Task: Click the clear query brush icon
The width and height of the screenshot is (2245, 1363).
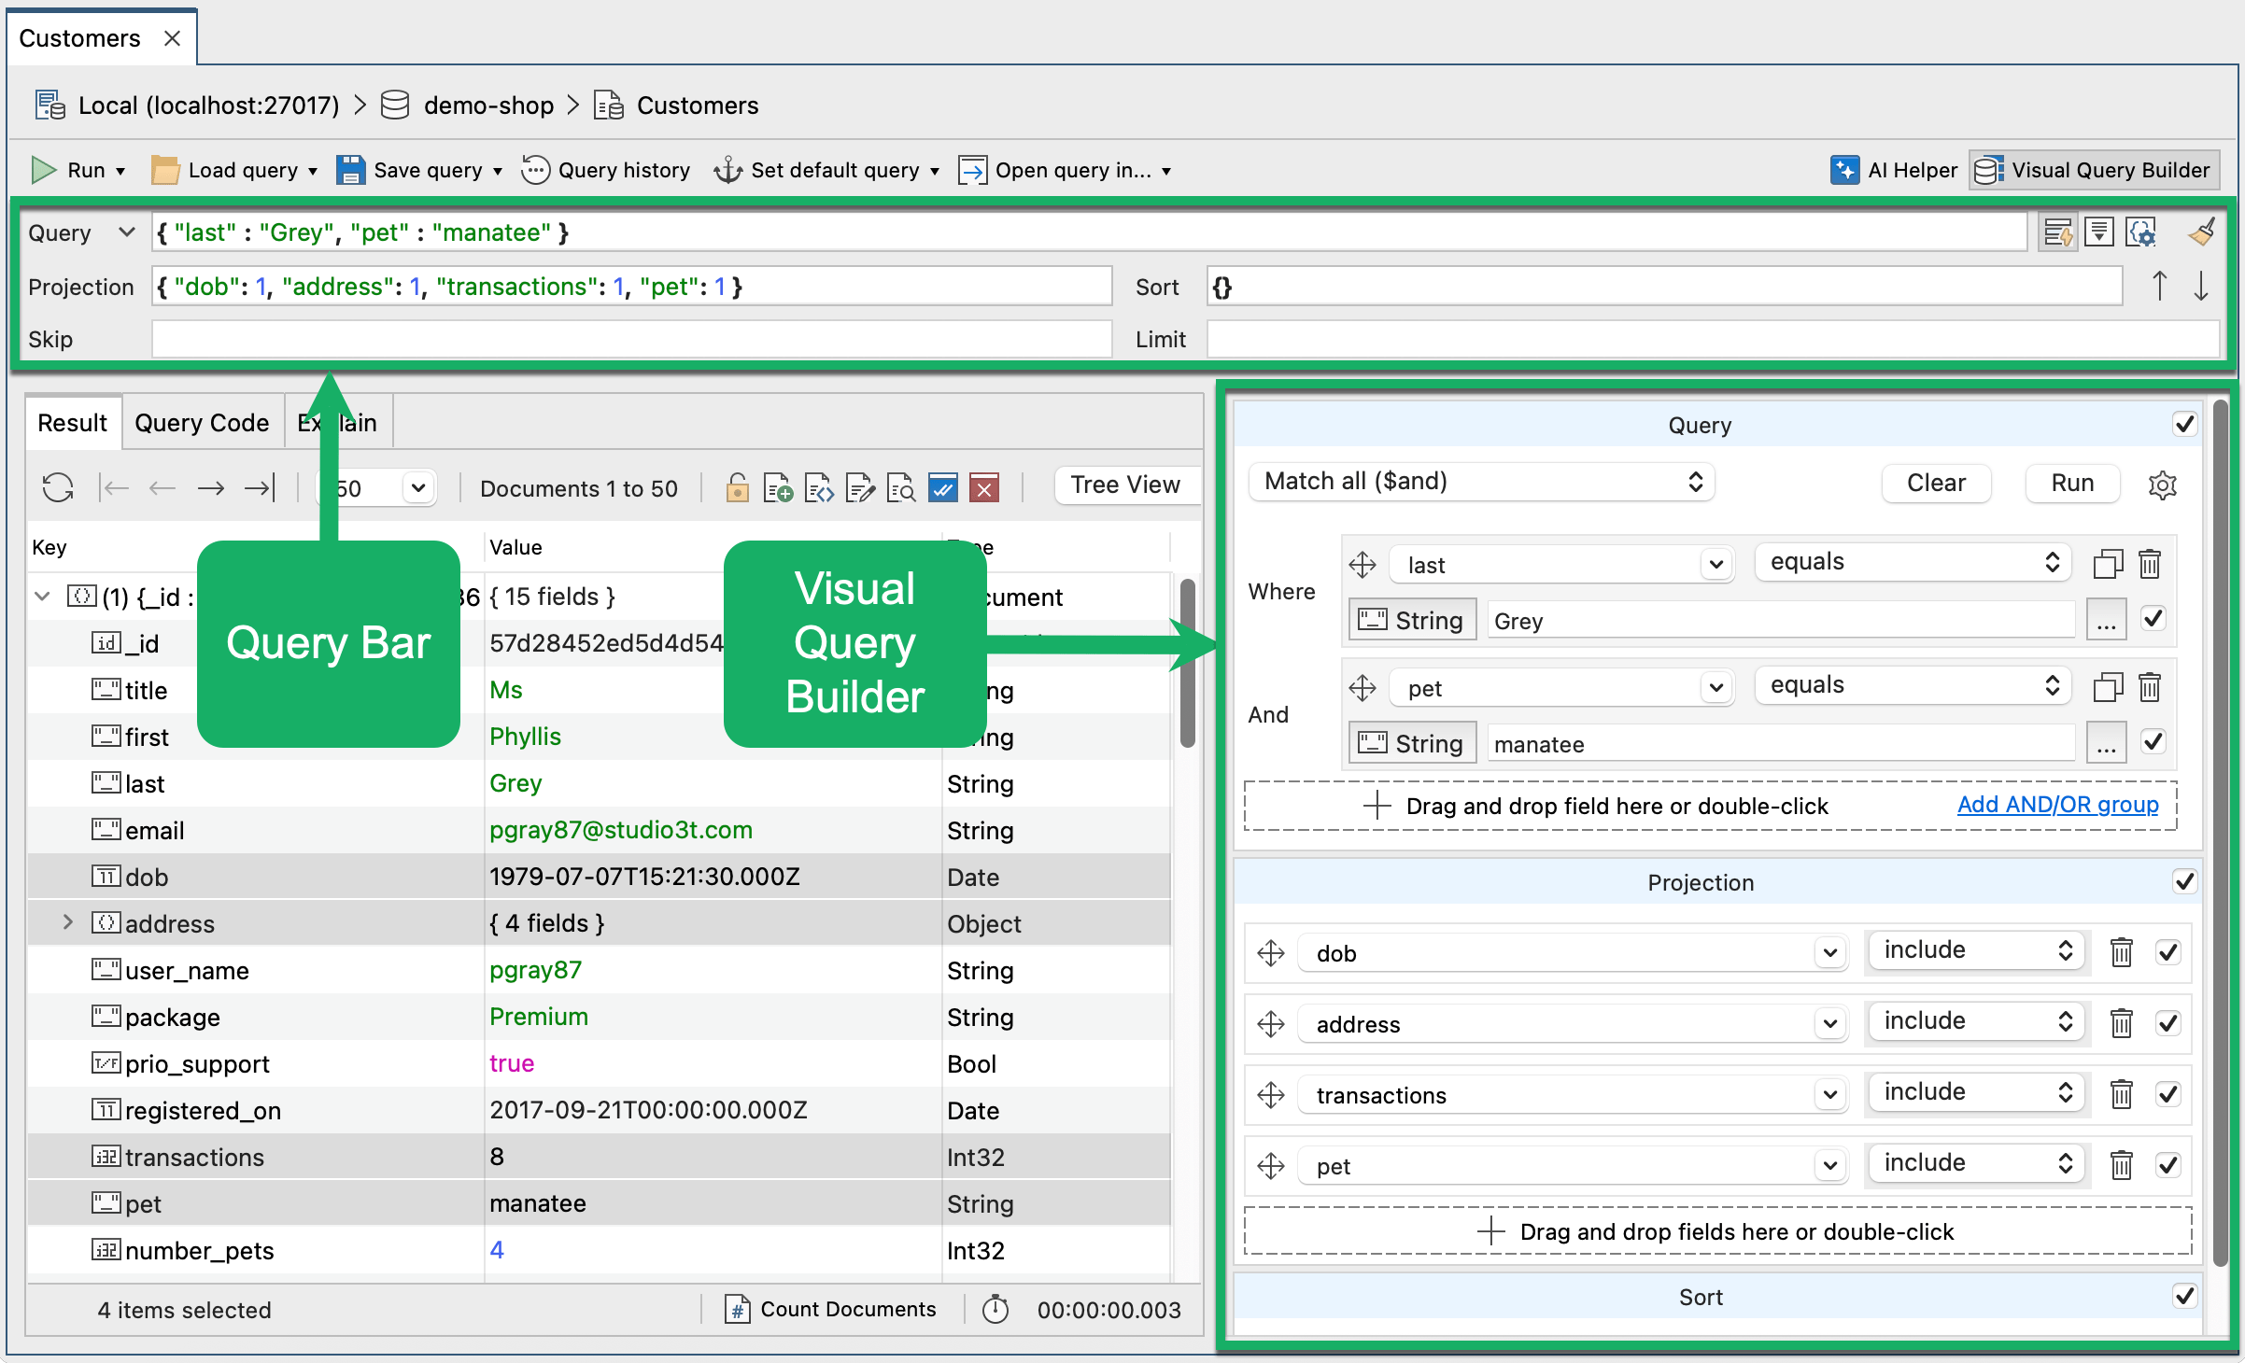Action: pos(2201,232)
